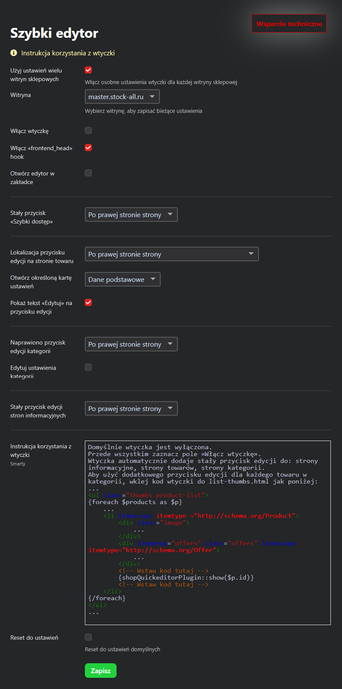Open the Witryna master.stock-all.ru dropdown
Screen dimensions: 342x689
tap(122, 97)
